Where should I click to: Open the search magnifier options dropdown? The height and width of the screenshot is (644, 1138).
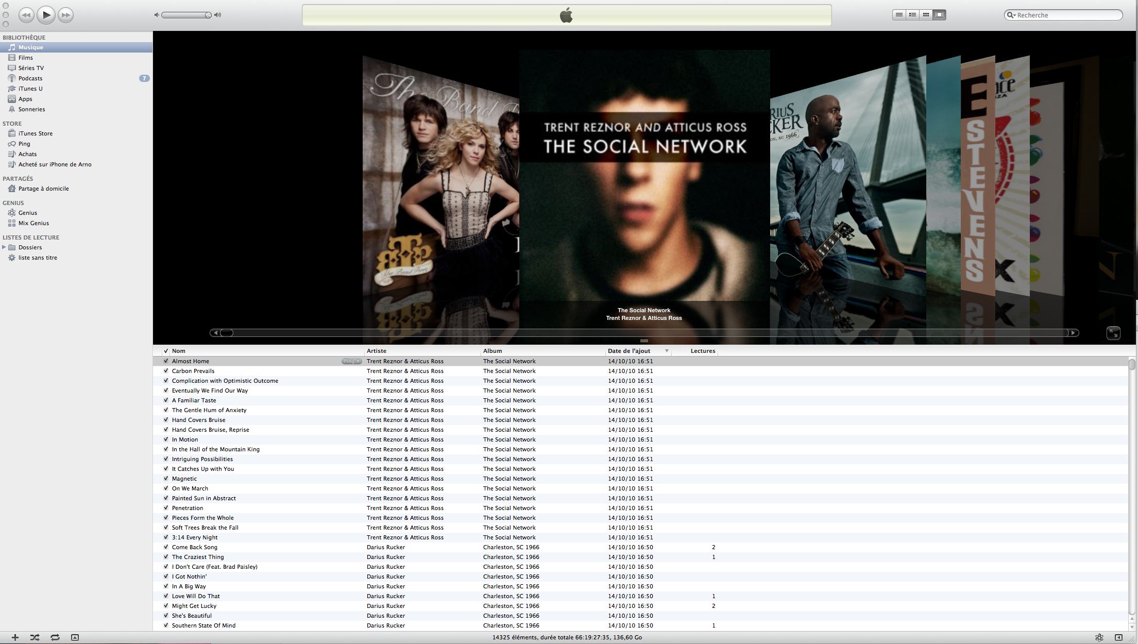[x=1011, y=15]
